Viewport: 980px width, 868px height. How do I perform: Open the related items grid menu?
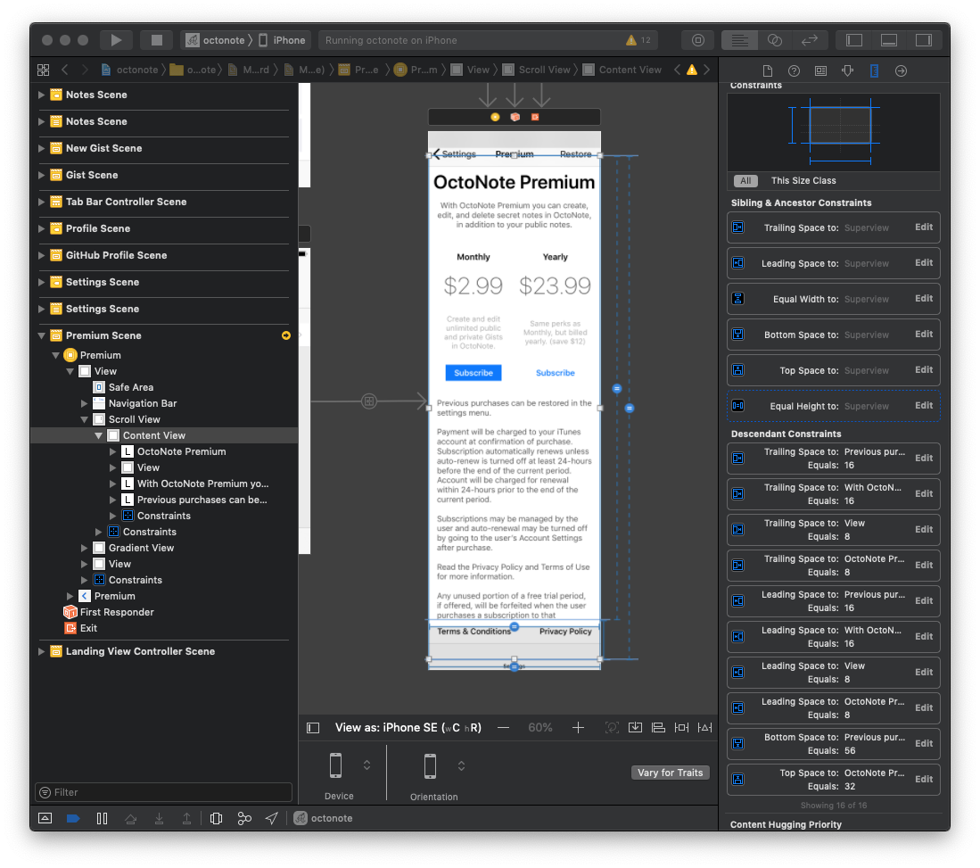[43, 70]
